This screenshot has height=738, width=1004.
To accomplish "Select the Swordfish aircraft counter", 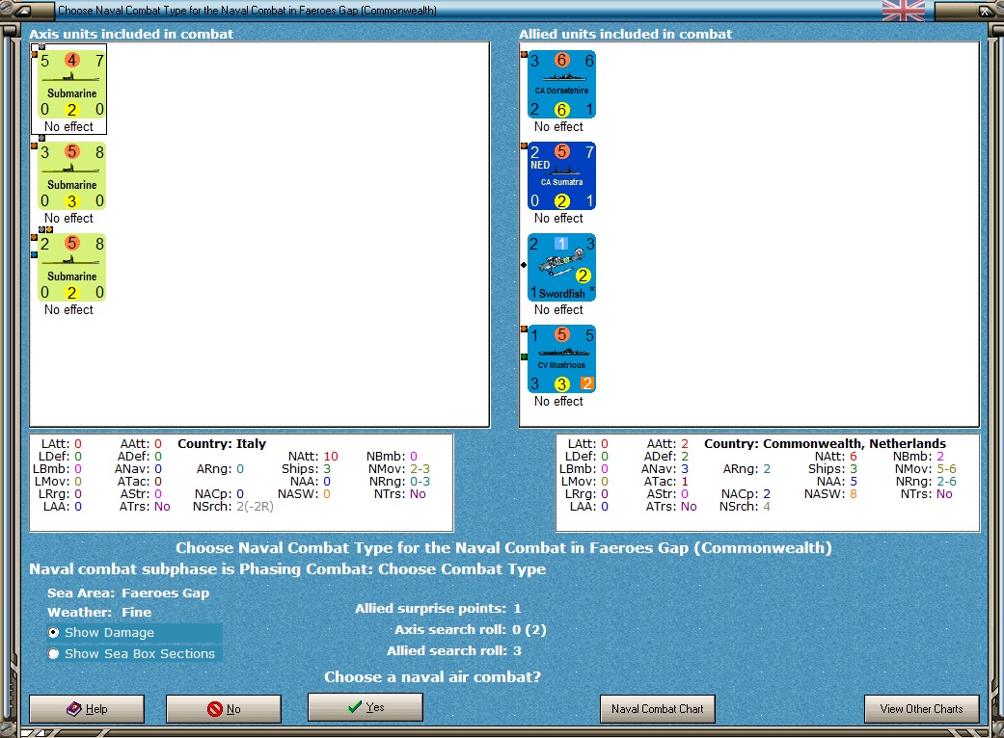I will pyautogui.click(x=561, y=267).
